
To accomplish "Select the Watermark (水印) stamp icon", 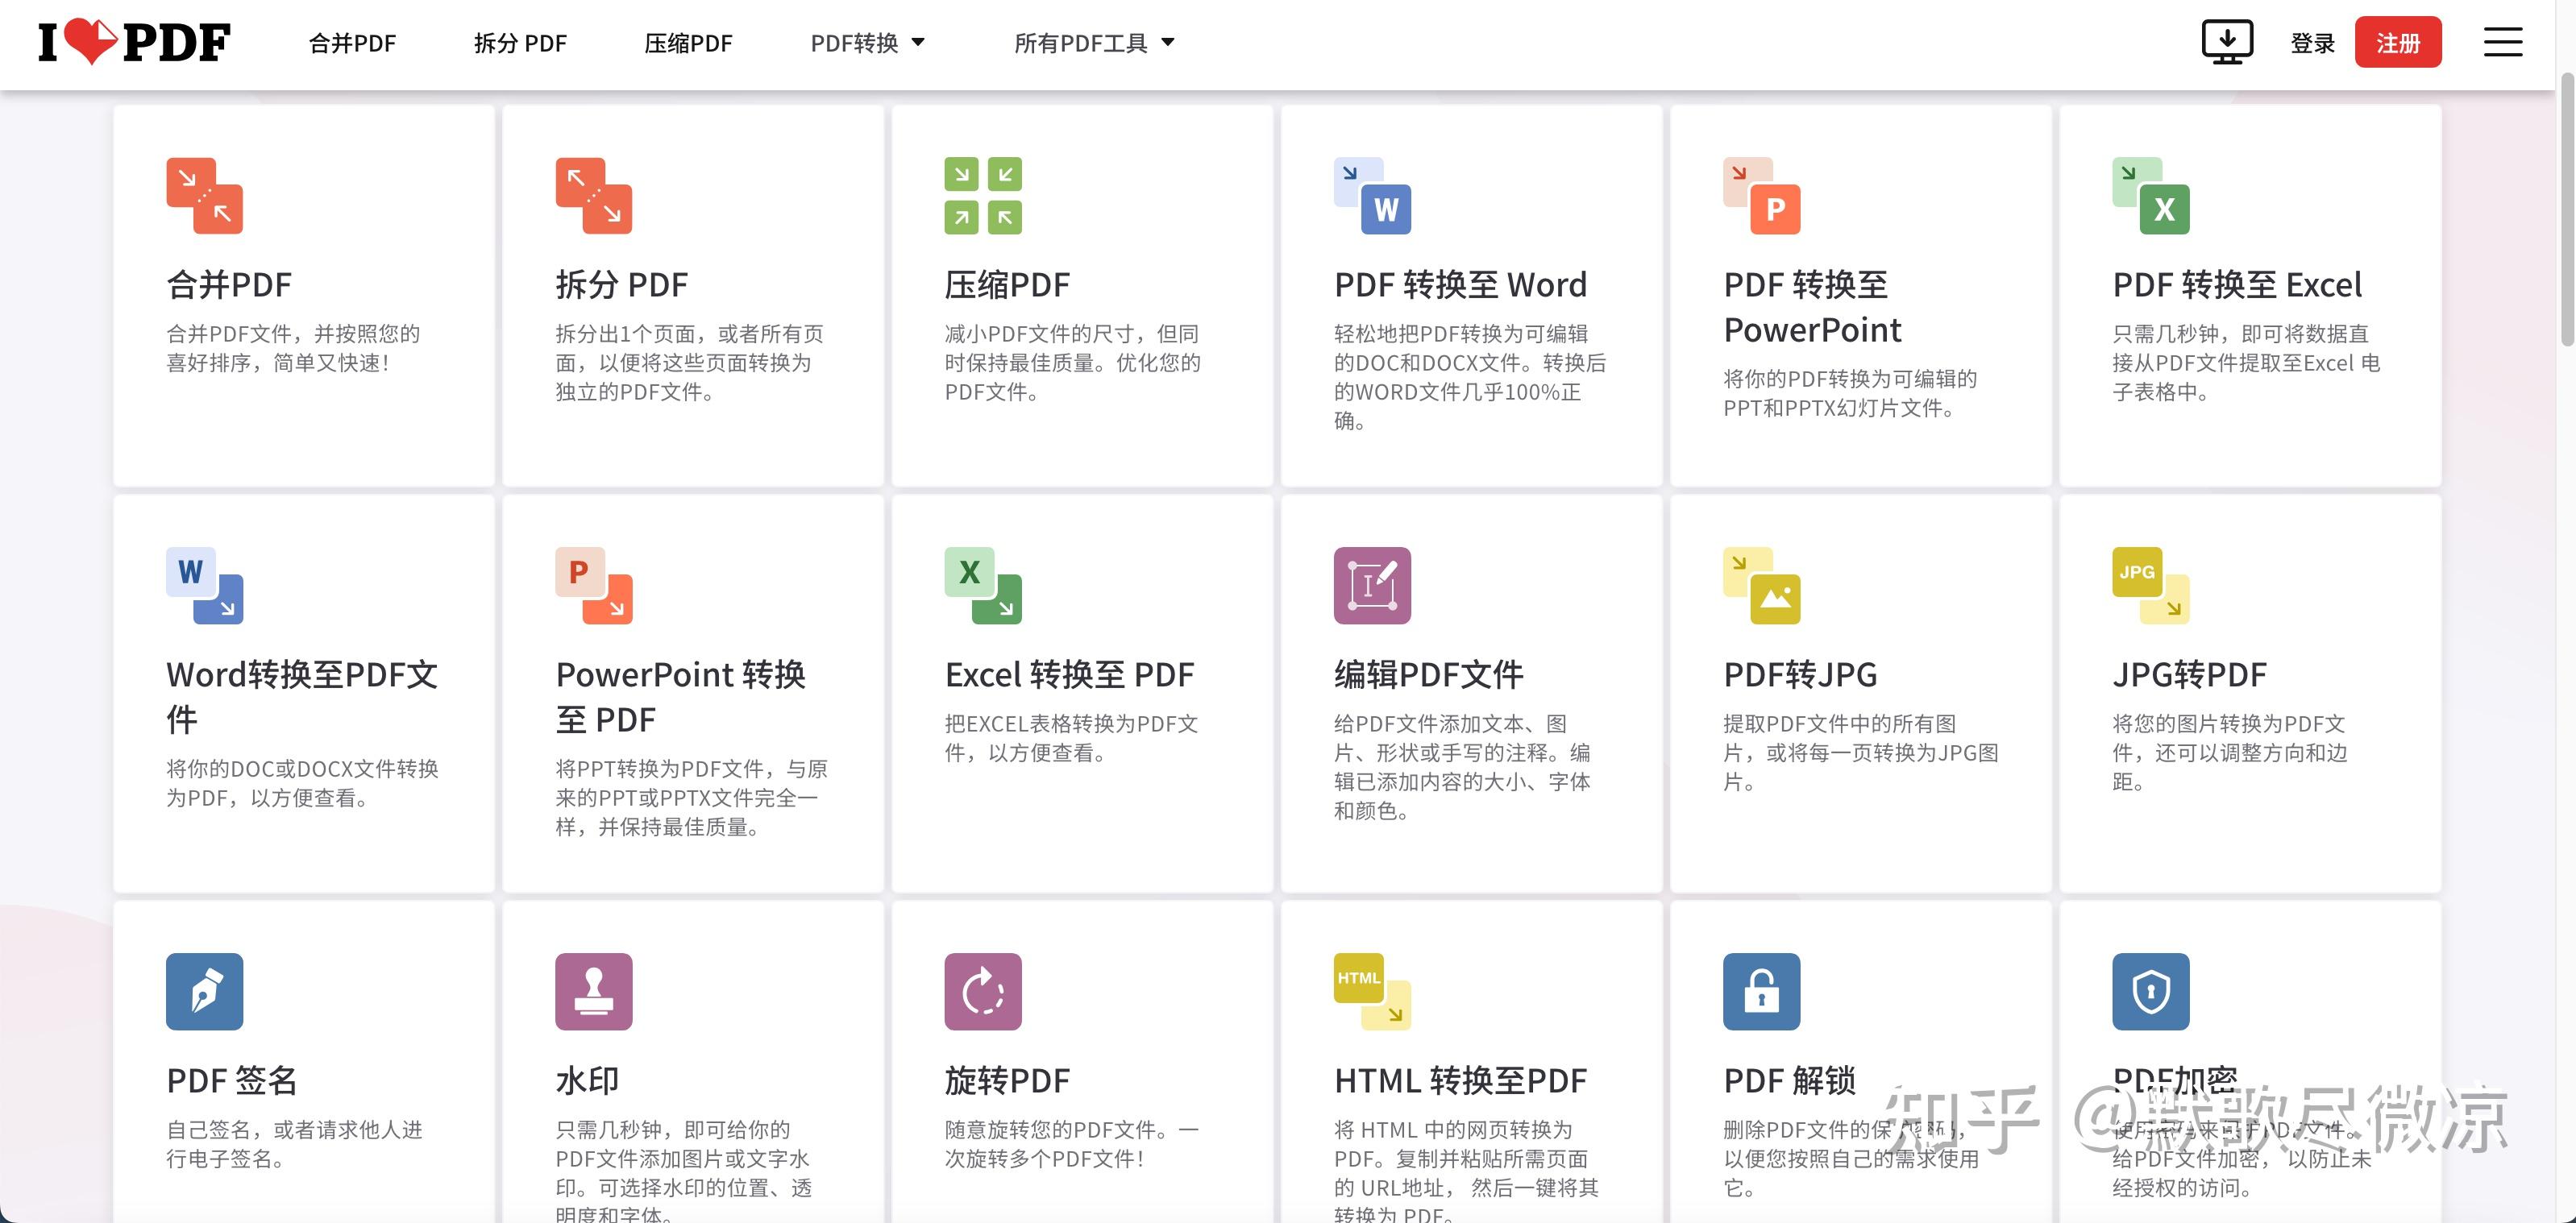I will tap(593, 991).
